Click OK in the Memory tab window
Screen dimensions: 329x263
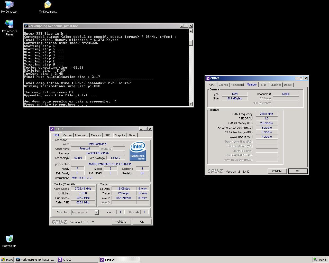(298, 171)
